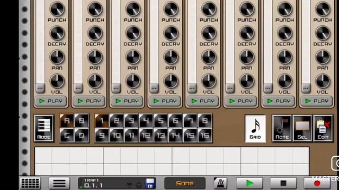Preview channel 5 with its PLAY button
Viewport: 339px width, 190px height.
(203, 101)
